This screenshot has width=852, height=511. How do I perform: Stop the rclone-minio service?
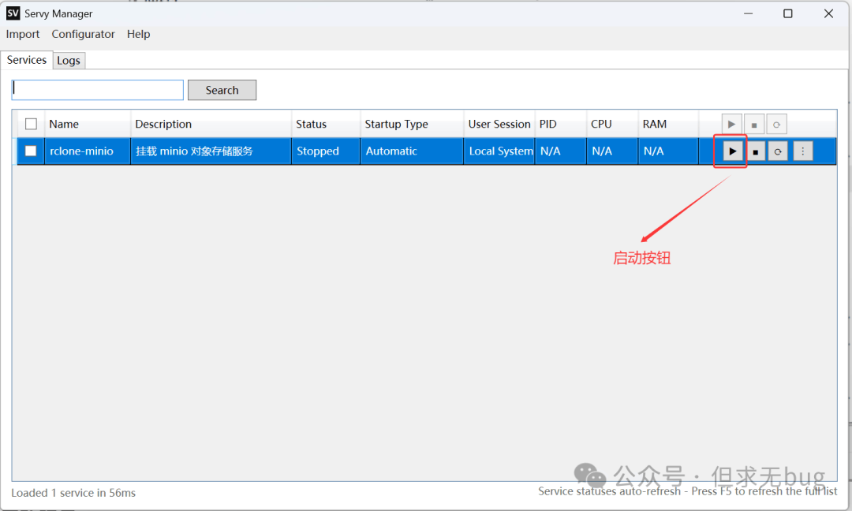tap(756, 151)
